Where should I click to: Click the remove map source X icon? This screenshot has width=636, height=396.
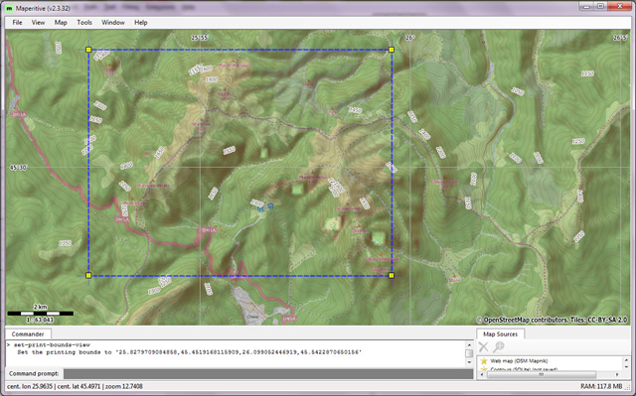484,347
